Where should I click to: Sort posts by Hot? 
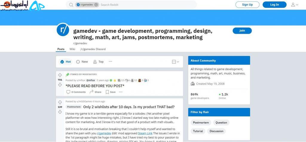[65, 62]
